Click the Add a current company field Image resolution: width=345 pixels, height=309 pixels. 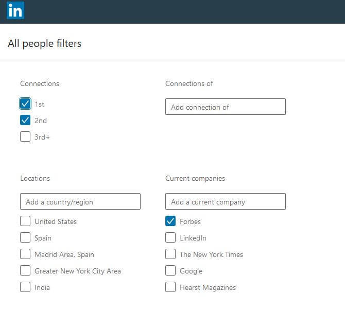(226, 201)
